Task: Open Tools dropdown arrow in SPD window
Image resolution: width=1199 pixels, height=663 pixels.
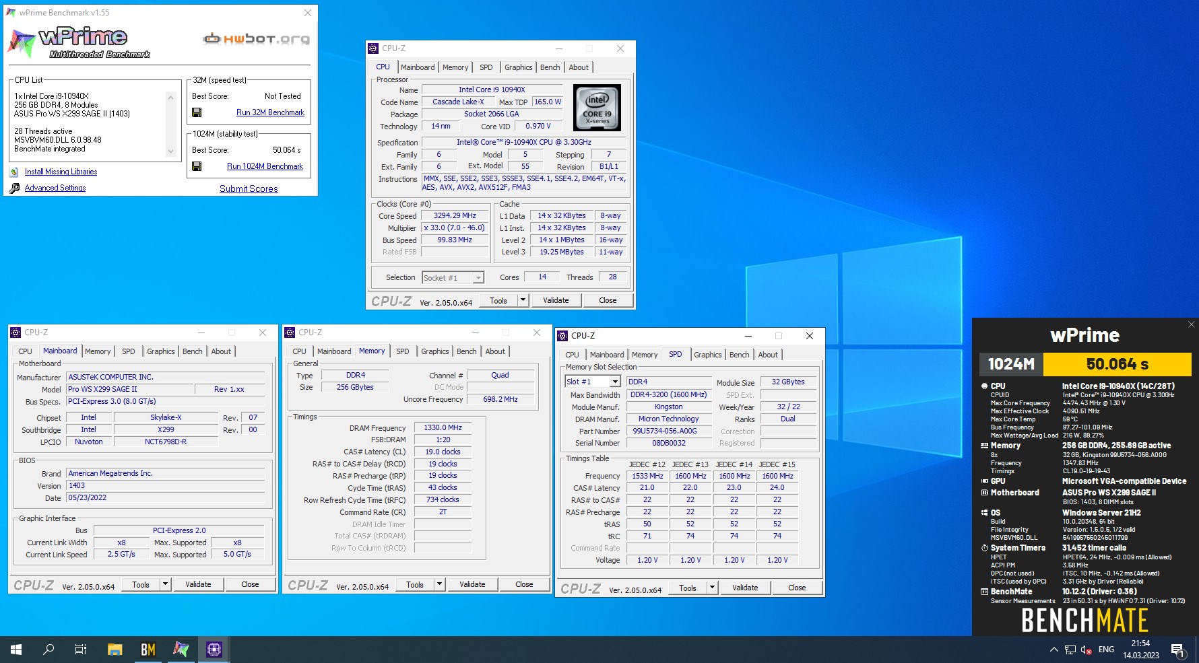Action: 713,588
